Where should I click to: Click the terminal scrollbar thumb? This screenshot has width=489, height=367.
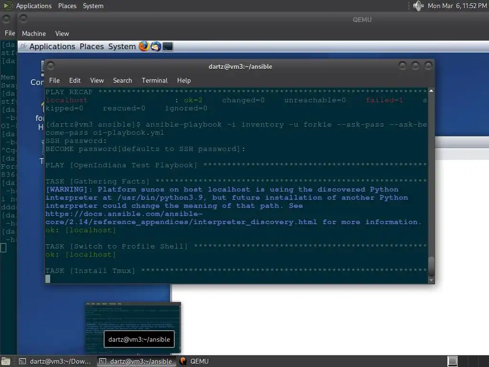tap(431, 266)
